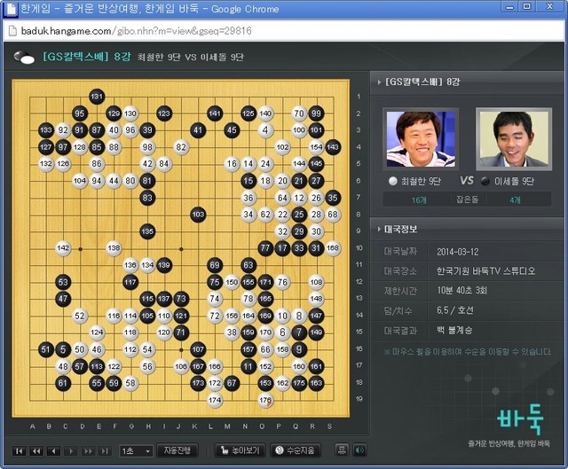Click the 16개 captured stones count
The height and width of the screenshot is (469, 568).
pyautogui.click(x=419, y=200)
